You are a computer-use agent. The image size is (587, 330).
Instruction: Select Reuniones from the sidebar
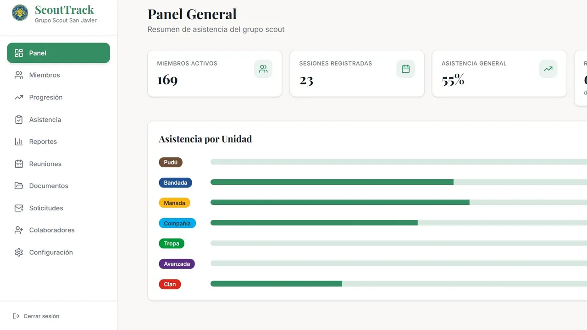tap(58, 164)
